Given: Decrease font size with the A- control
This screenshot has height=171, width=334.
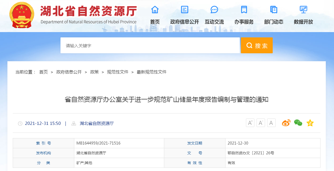Looking at the screenshot, I should pyautogui.click(x=261, y=122).
